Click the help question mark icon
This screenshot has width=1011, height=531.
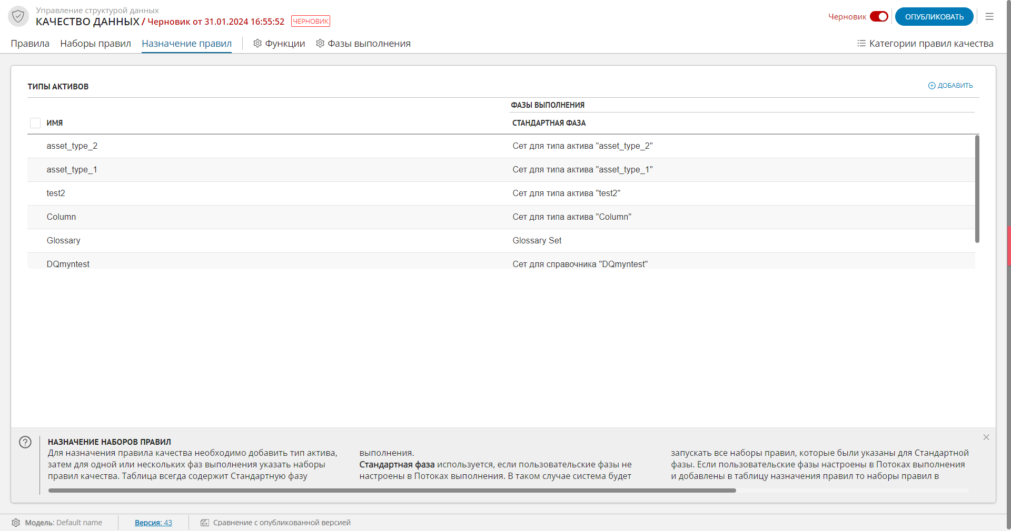(25, 442)
